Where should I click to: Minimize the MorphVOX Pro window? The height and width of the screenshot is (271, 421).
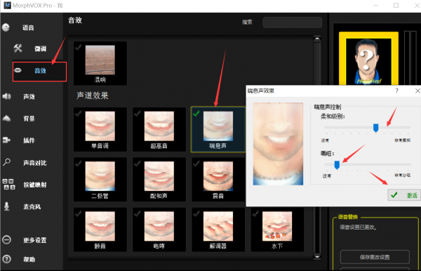[x=375, y=6]
